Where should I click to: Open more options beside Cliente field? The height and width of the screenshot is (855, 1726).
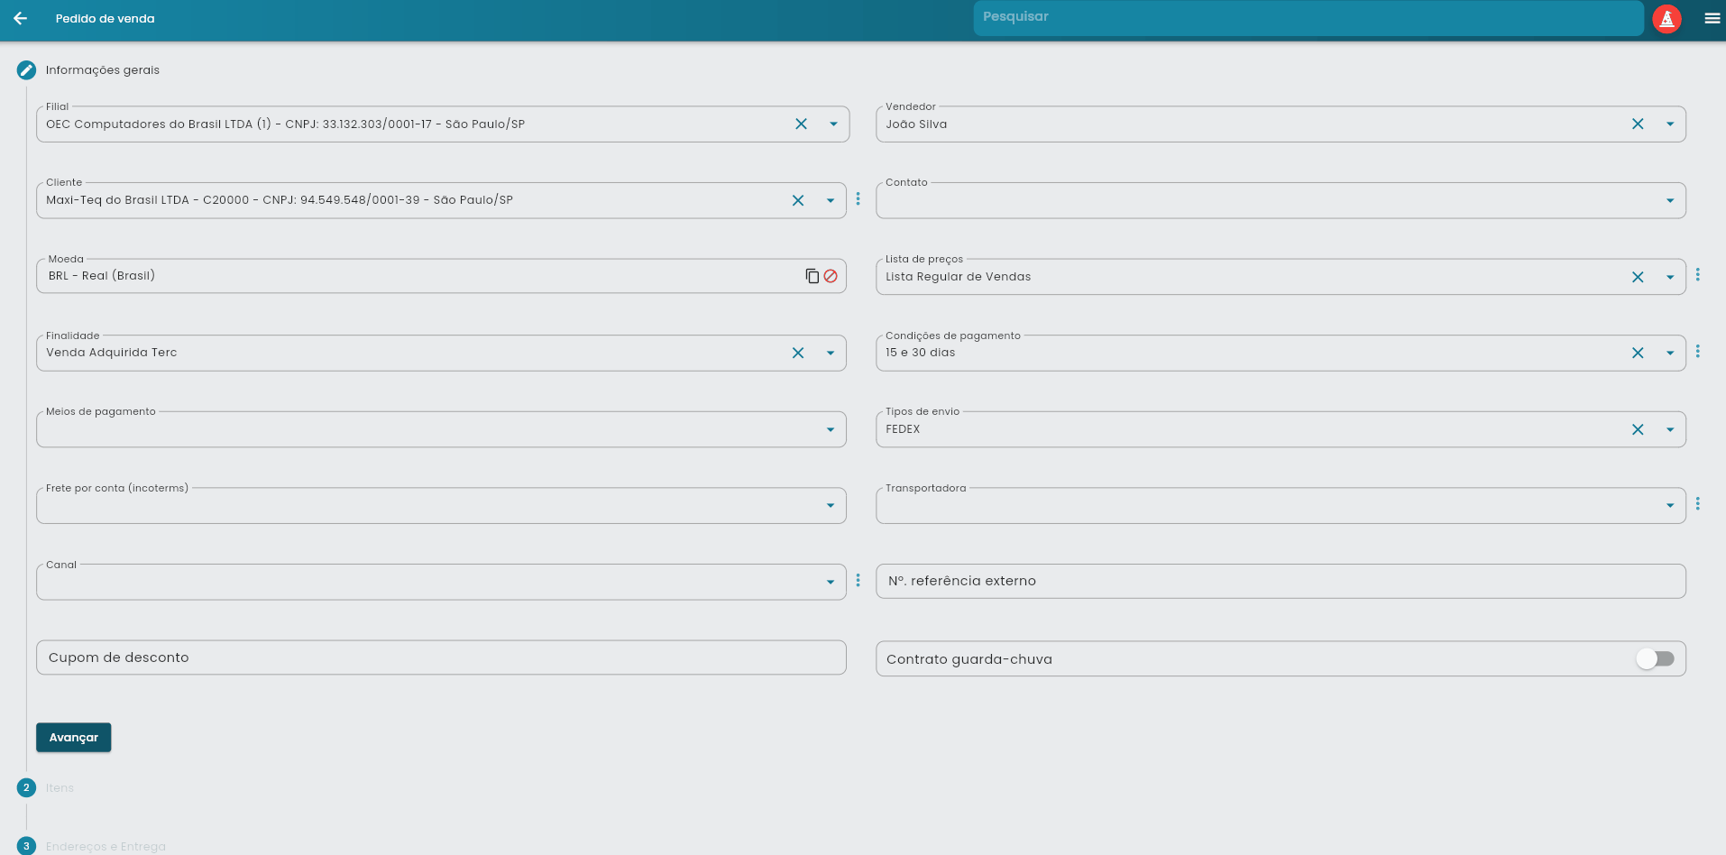pyautogui.click(x=858, y=199)
